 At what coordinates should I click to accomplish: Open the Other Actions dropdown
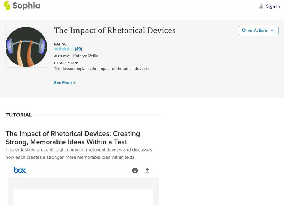(255, 30)
